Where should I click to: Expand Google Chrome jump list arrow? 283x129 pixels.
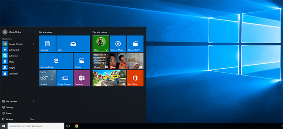click(33, 44)
